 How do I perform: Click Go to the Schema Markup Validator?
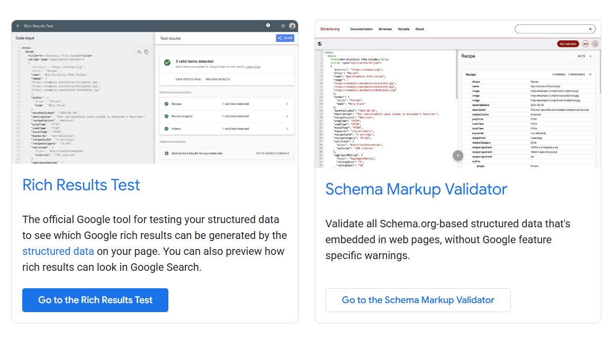(418, 300)
